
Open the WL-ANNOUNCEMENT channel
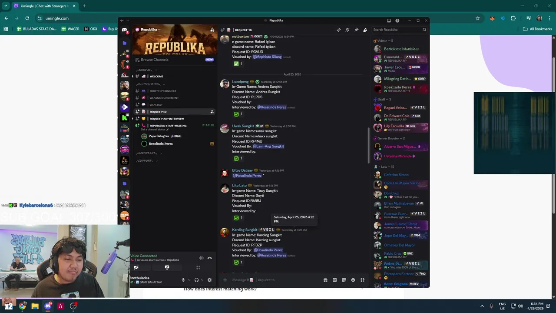point(173,98)
